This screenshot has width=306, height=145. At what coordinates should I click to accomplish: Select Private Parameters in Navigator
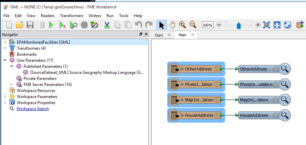[40, 79]
